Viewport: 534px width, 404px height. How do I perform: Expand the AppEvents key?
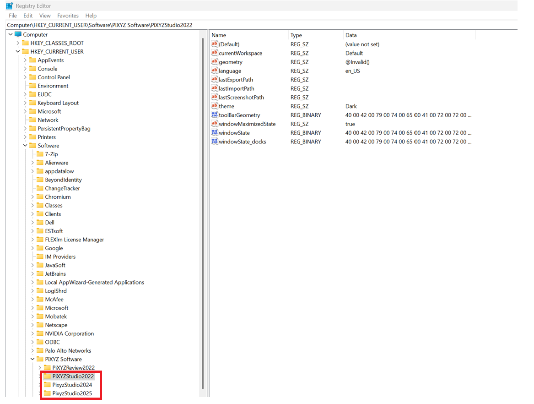pyautogui.click(x=25, y=60)
